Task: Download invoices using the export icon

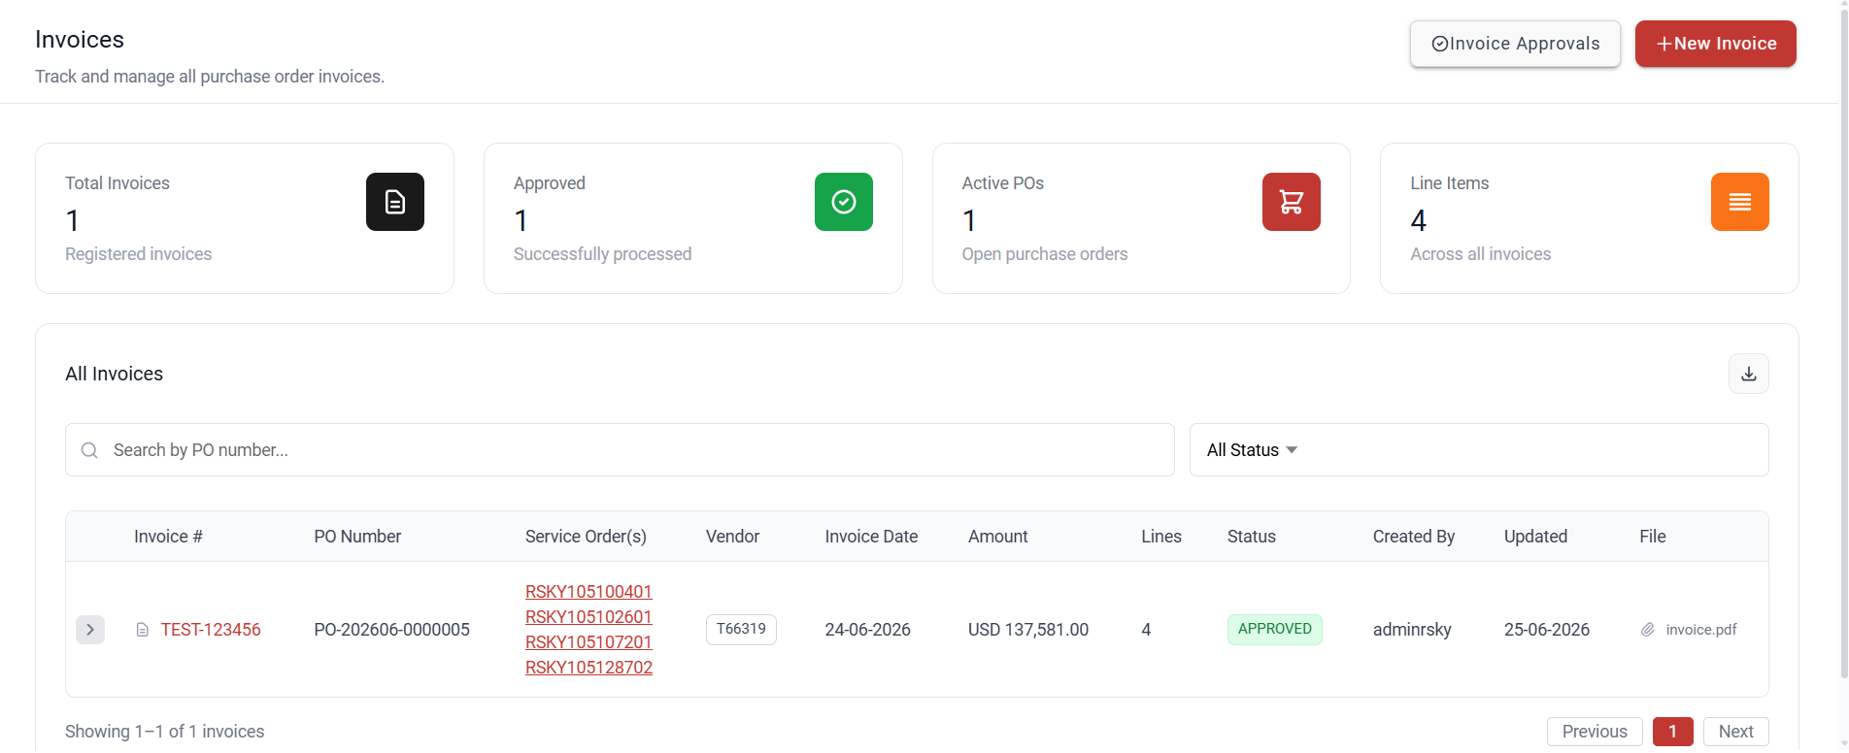Action: coord(1749,374)
